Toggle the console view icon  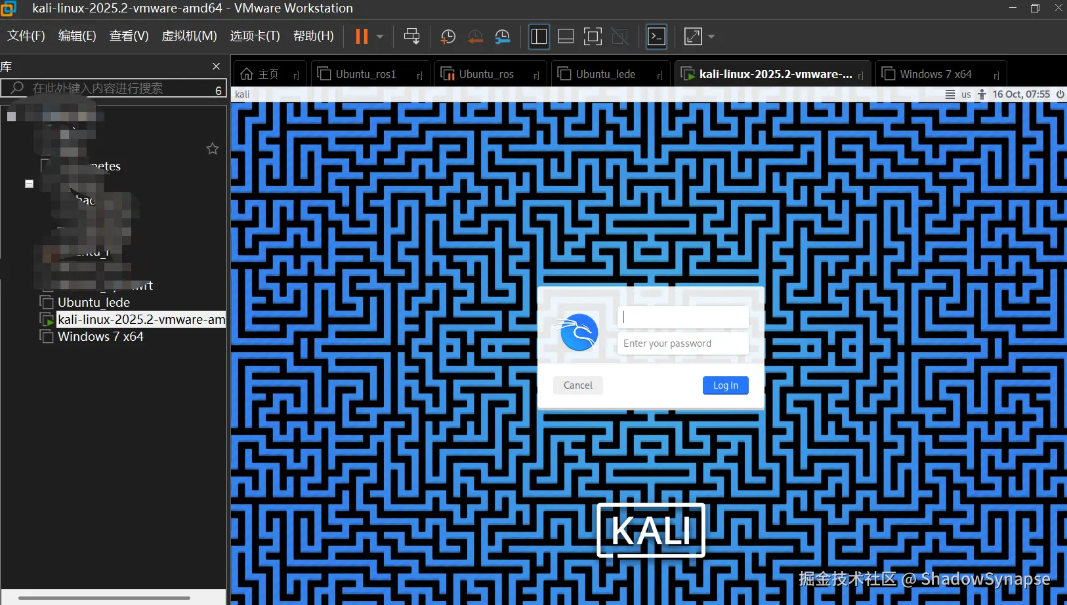pos(656,37)
